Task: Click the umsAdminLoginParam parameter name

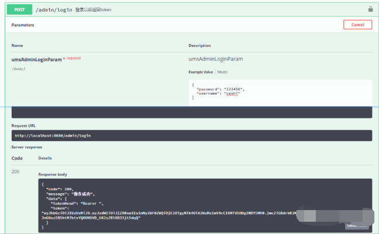Action: click(36, 59)
